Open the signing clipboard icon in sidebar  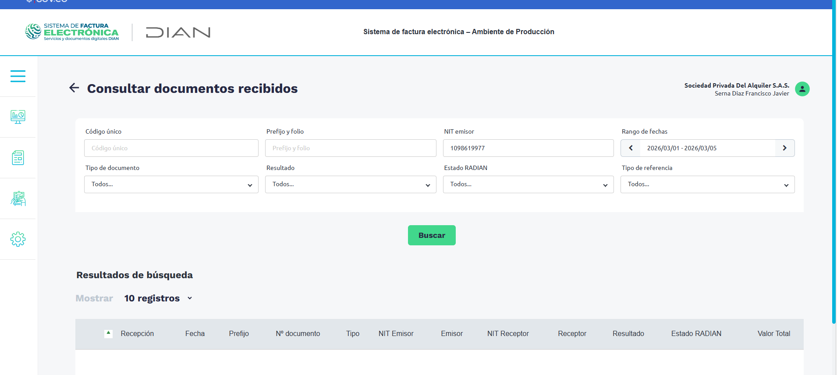coord(18,198)
